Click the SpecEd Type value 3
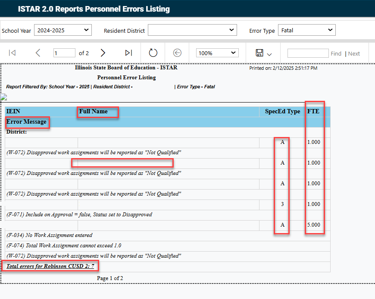Viewport: 375px width, 299px height. 282,204
